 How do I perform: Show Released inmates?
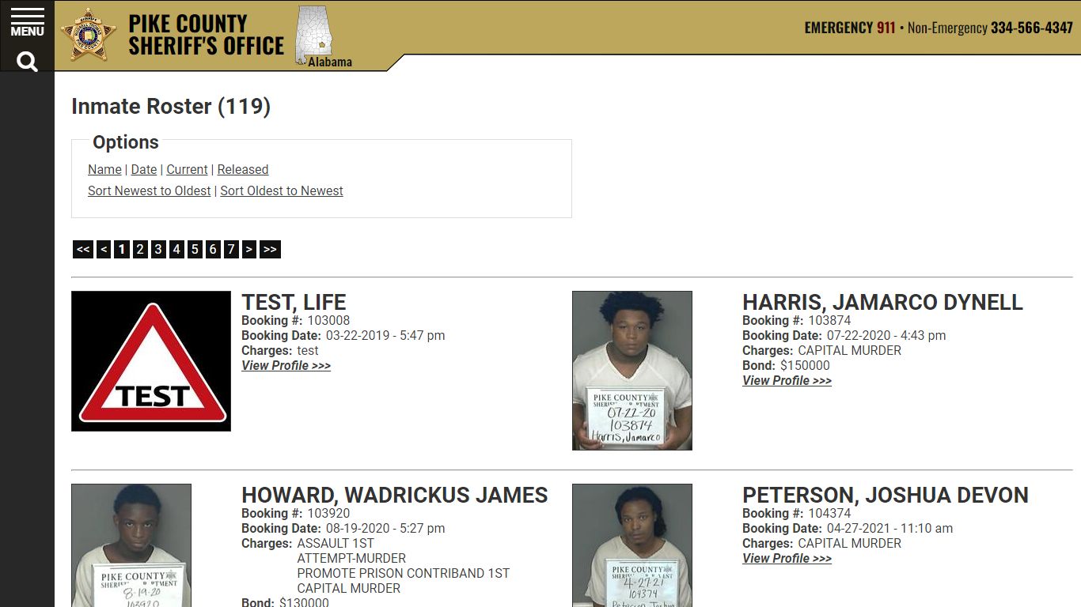coord(243,169)
